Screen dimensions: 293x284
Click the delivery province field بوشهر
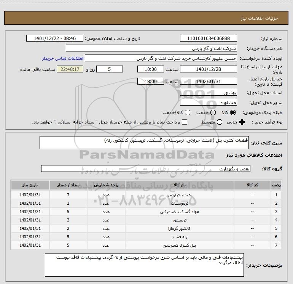pyautogui.click(x=209, y=93)
